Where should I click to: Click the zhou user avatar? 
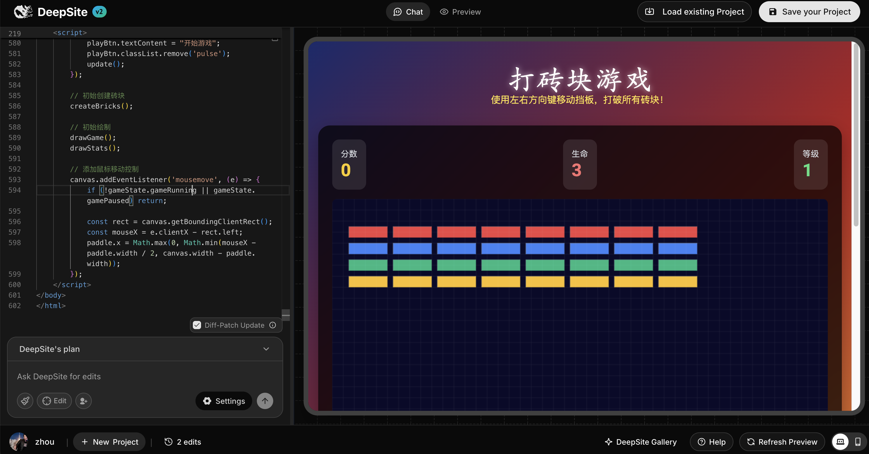[x=18, y=441]
